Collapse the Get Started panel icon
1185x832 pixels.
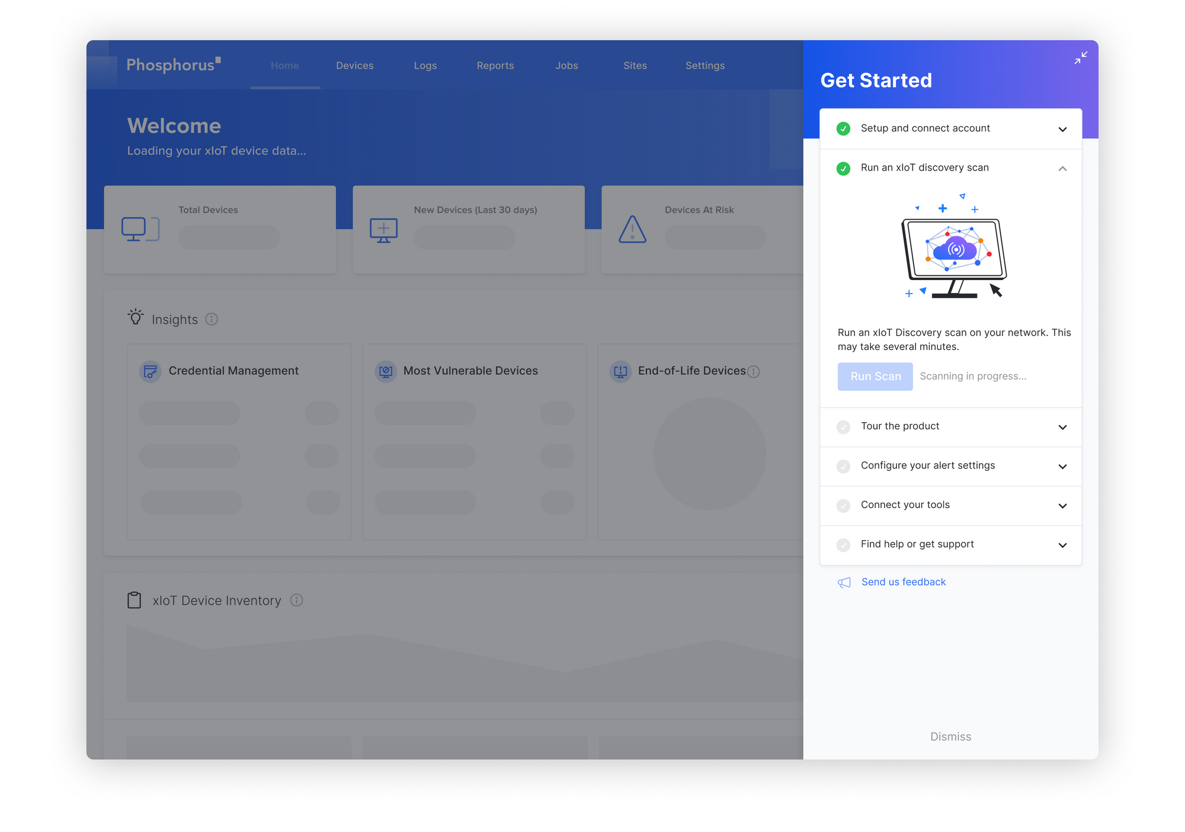point(1080,57)
